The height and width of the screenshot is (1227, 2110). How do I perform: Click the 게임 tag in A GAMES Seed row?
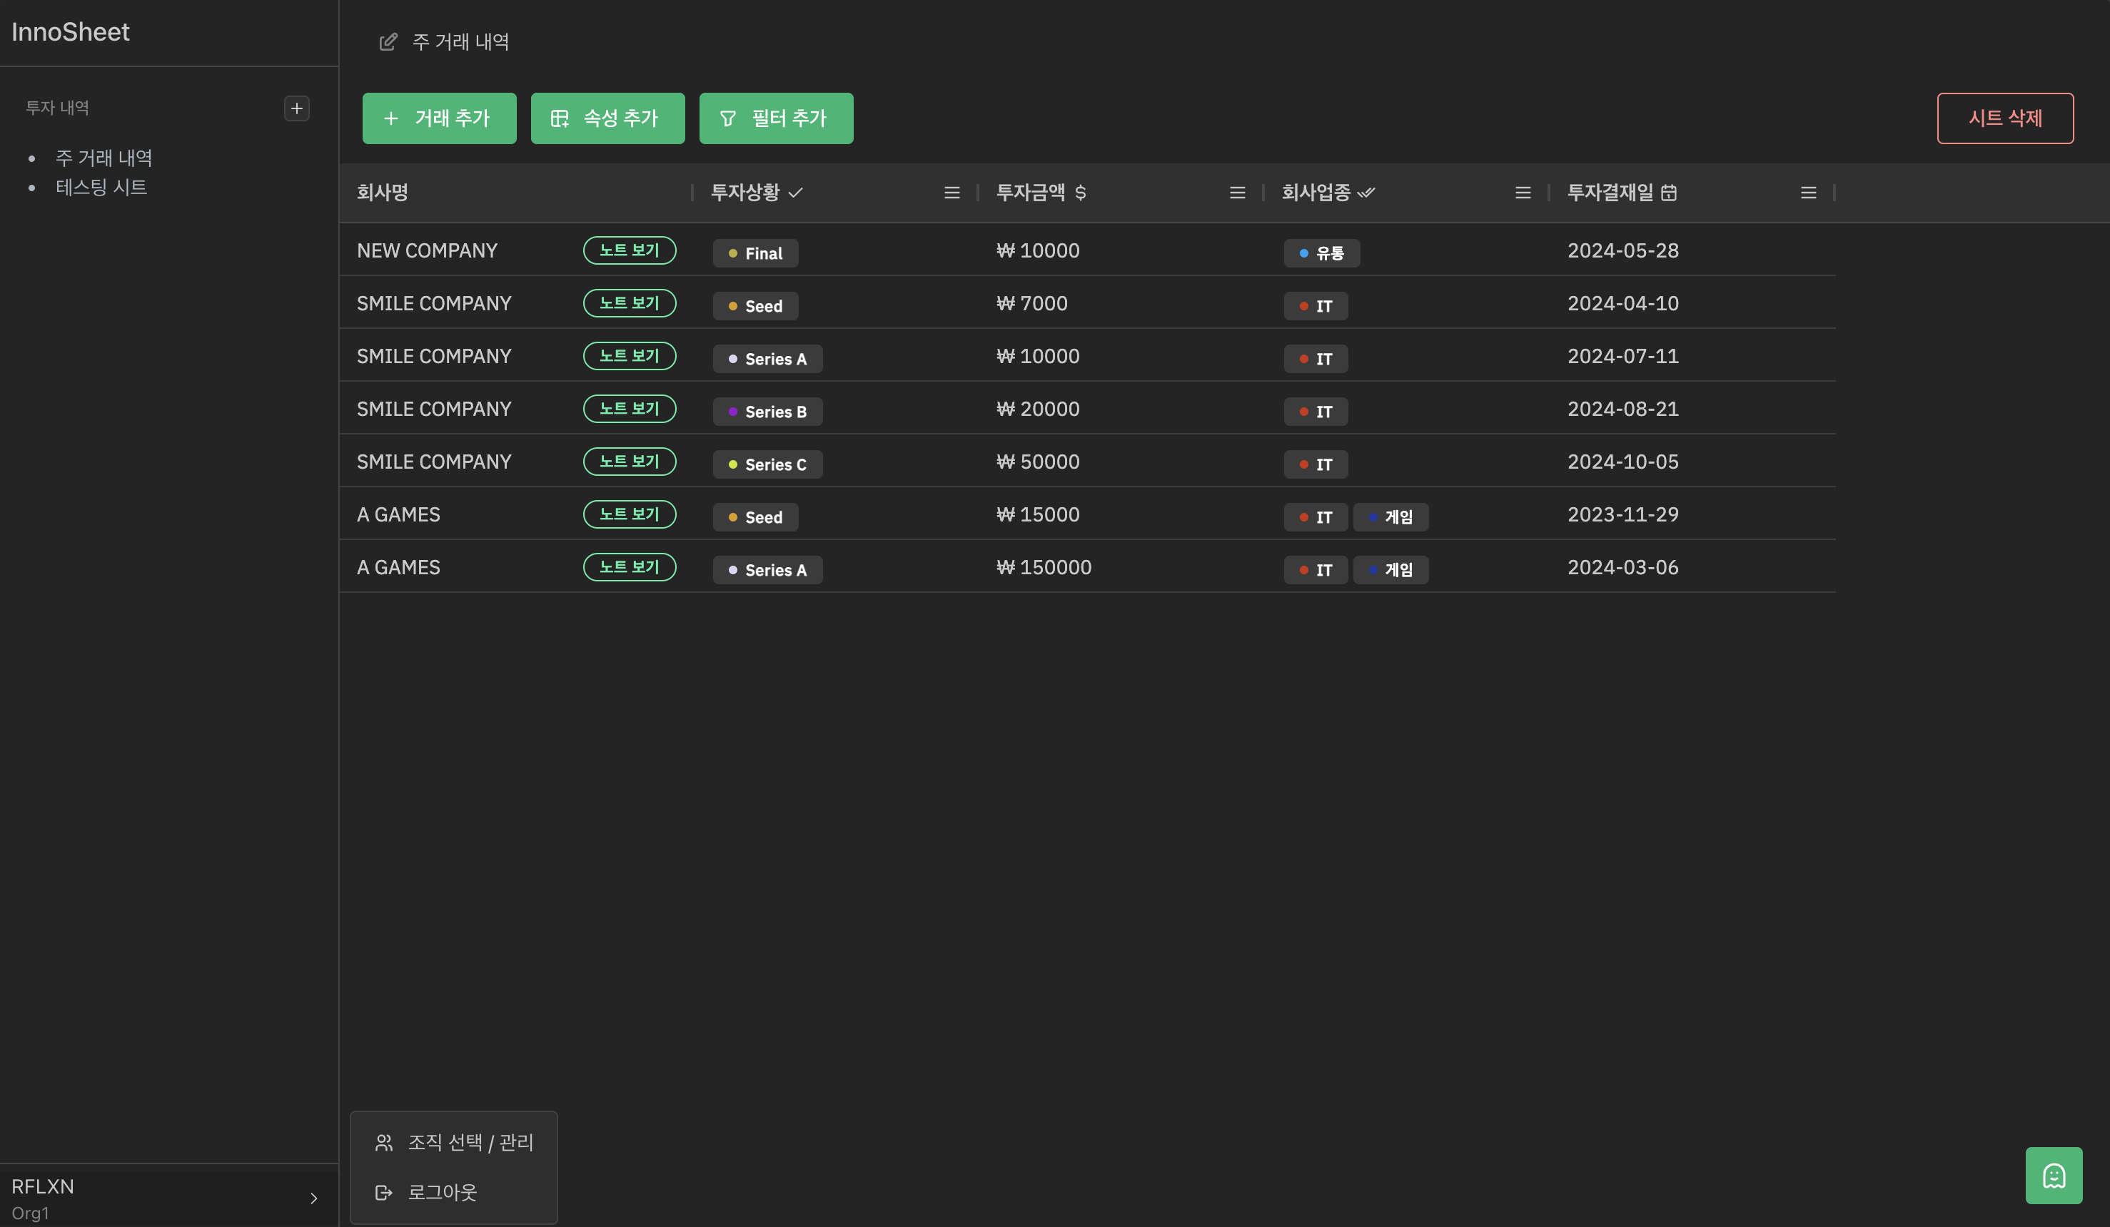click(1390, 516)
